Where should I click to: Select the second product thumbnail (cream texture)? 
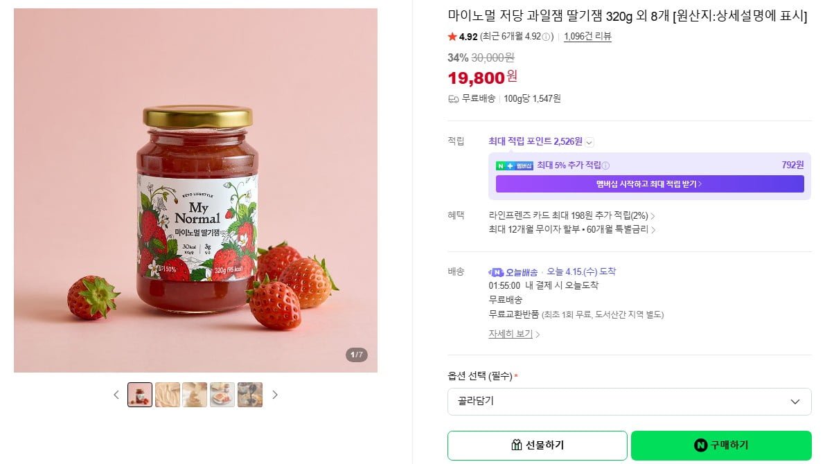coord(168,395)
